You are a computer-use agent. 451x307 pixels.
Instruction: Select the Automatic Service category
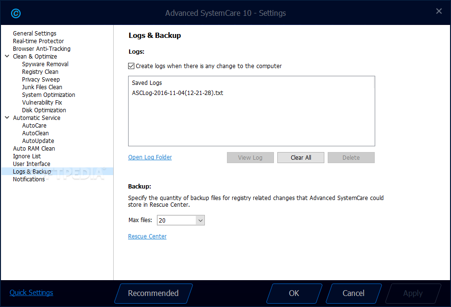coord(36,118)
